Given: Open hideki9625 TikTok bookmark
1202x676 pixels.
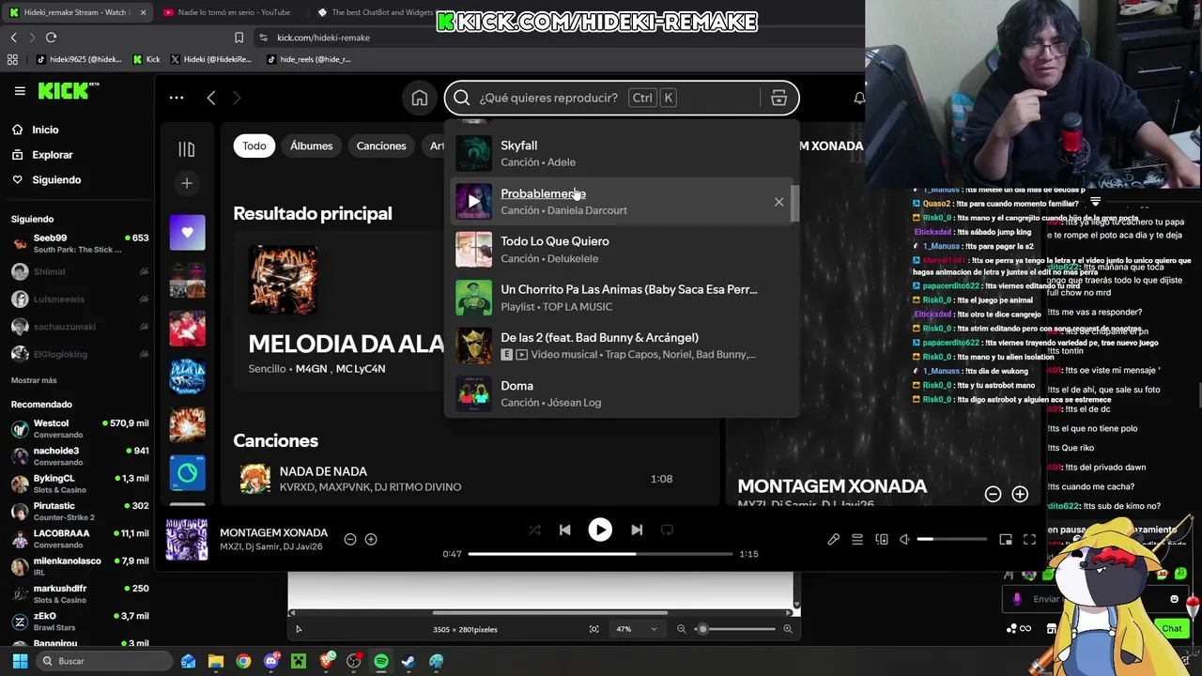Looking at the screenshot, I should pyautogui.click(x=79, y=59).
